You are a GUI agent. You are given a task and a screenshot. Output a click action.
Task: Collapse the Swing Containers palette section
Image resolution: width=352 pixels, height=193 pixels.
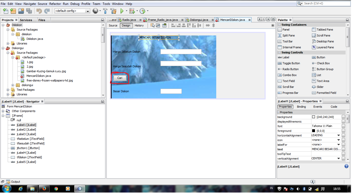point(279,25)
